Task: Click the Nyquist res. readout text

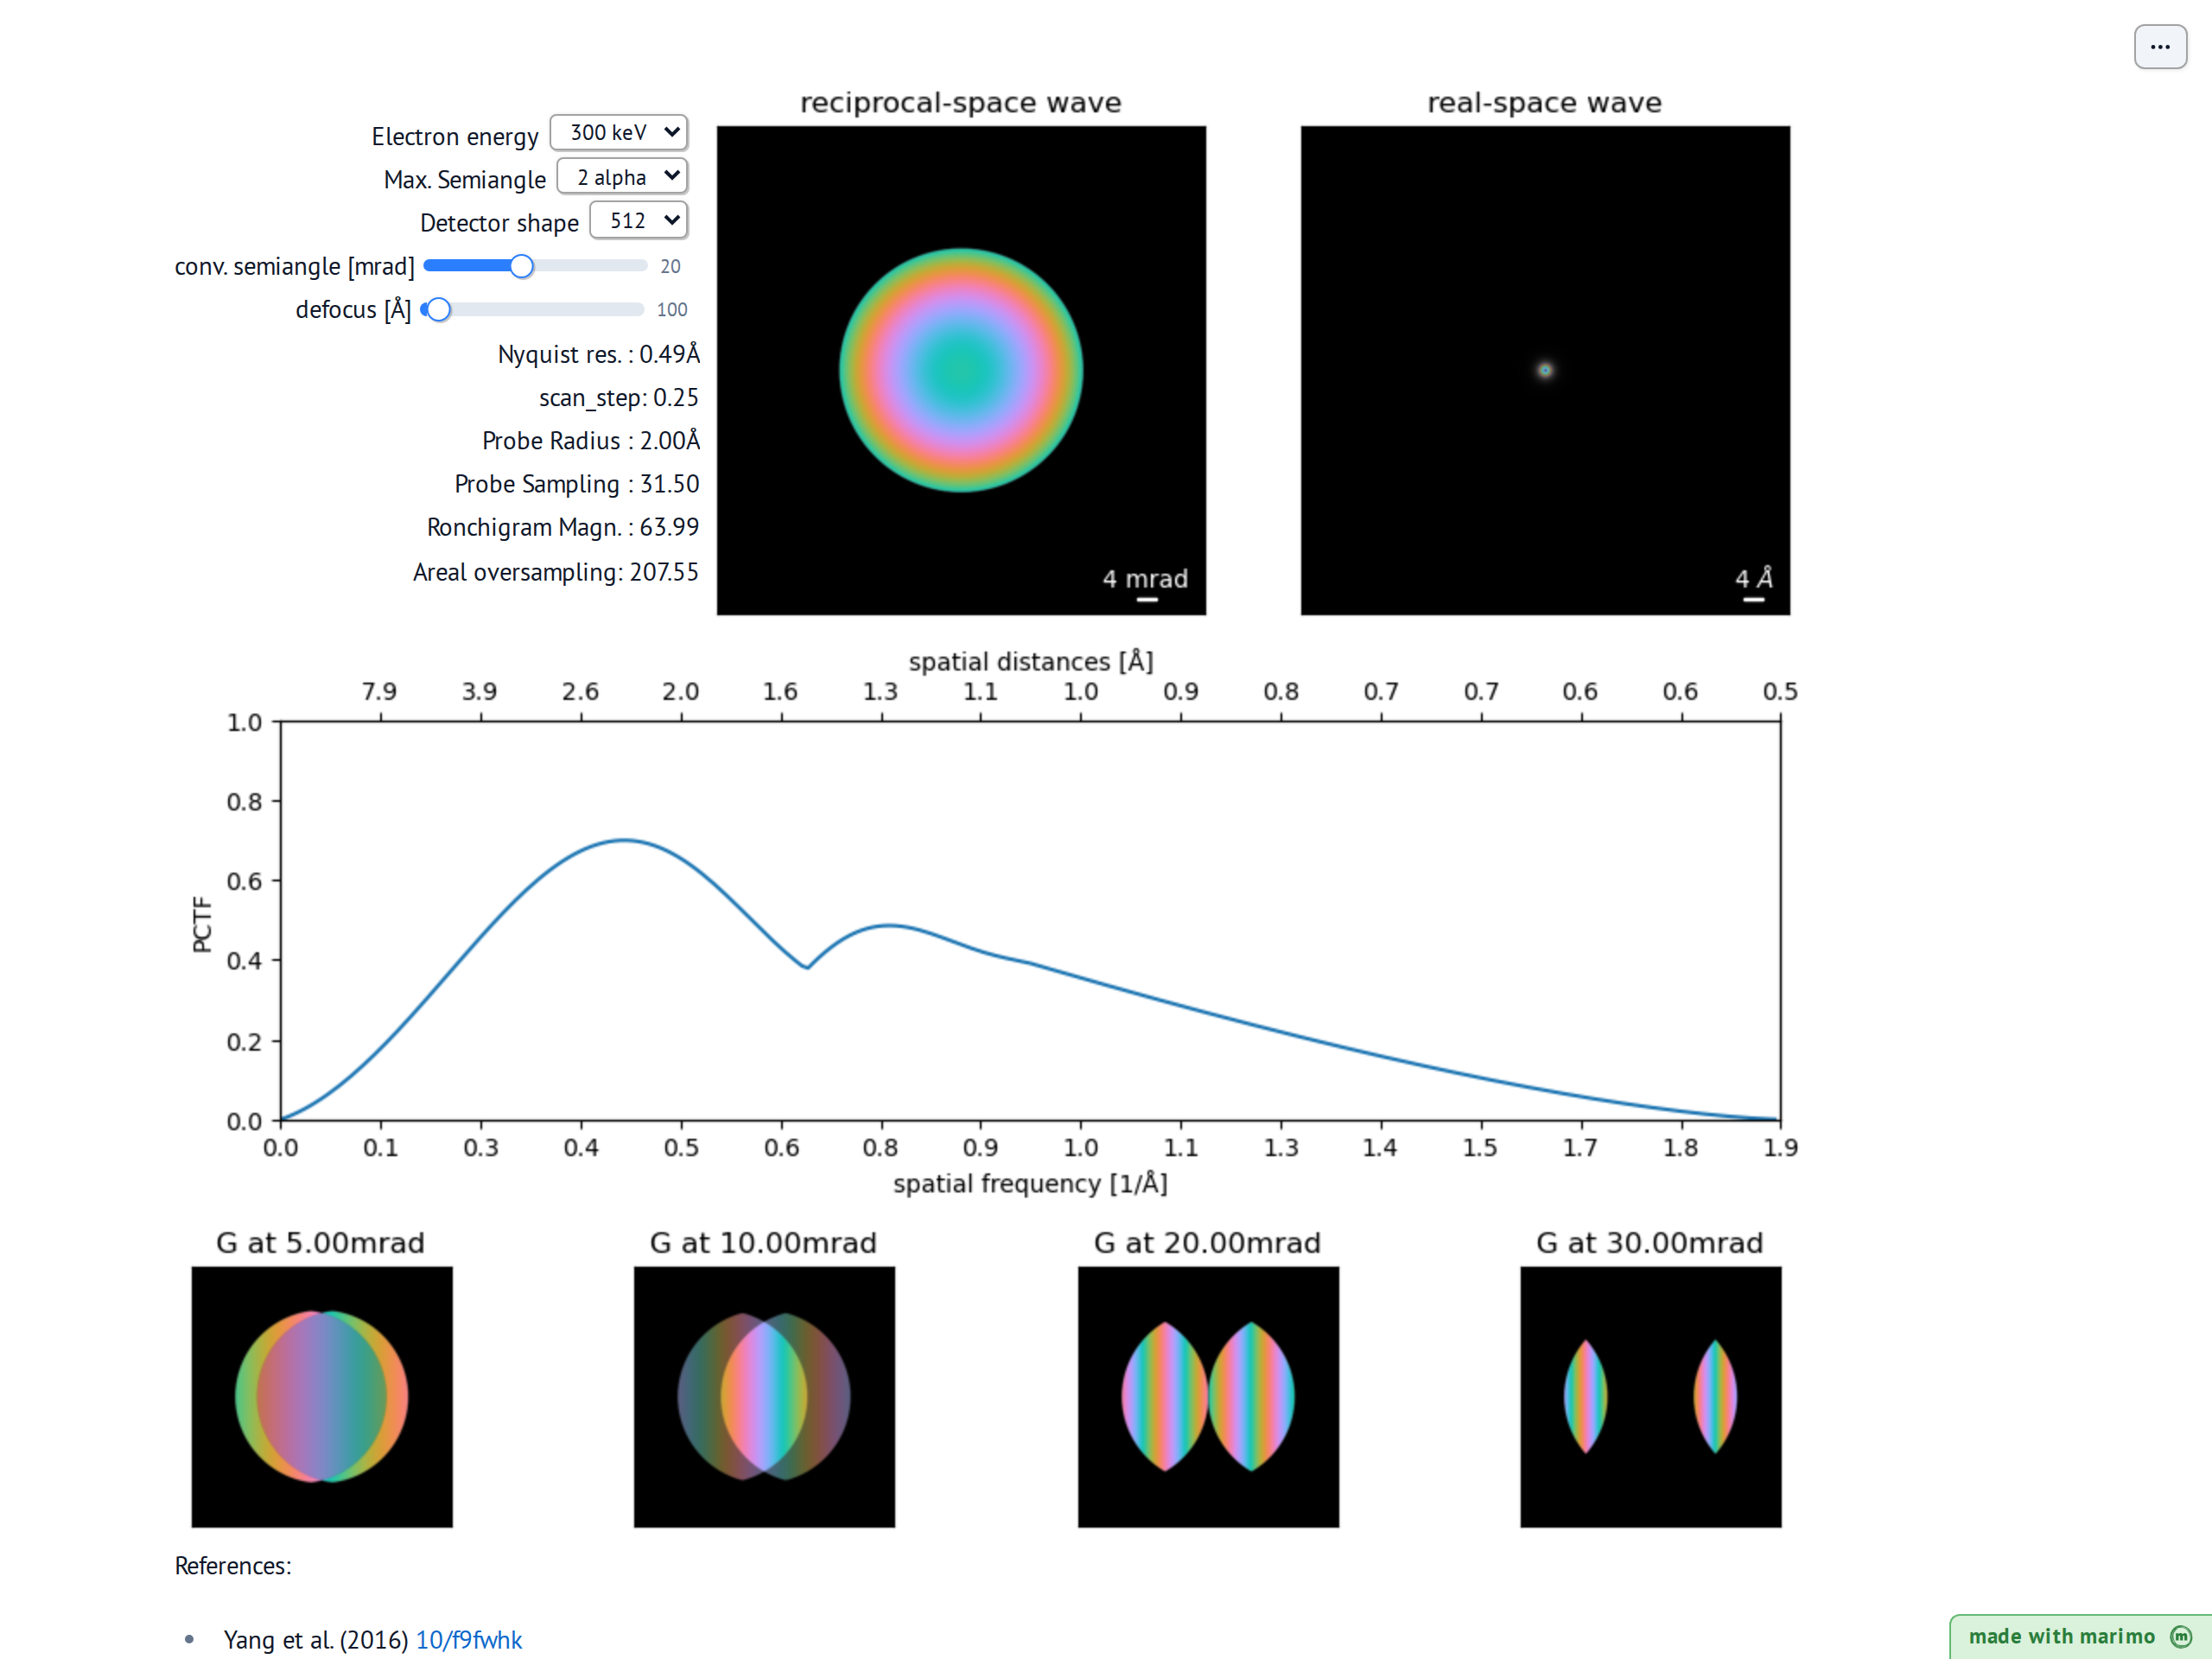Action: coord(599,354)
